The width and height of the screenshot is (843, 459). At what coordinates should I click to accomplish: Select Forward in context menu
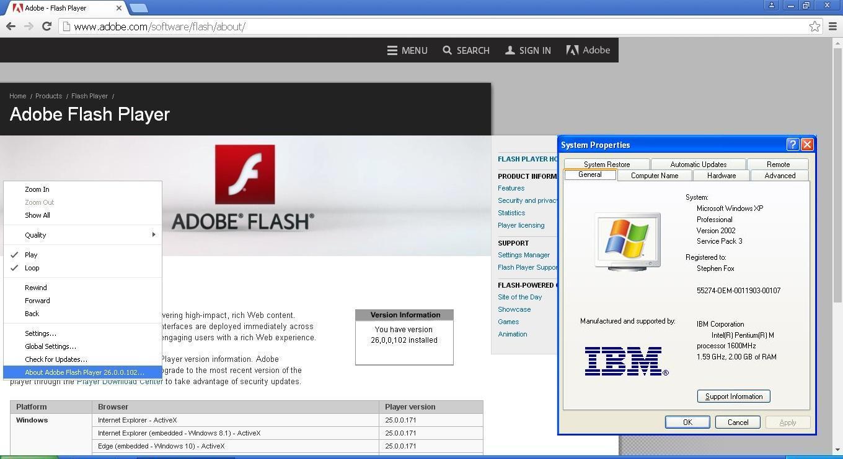[82, 301]
